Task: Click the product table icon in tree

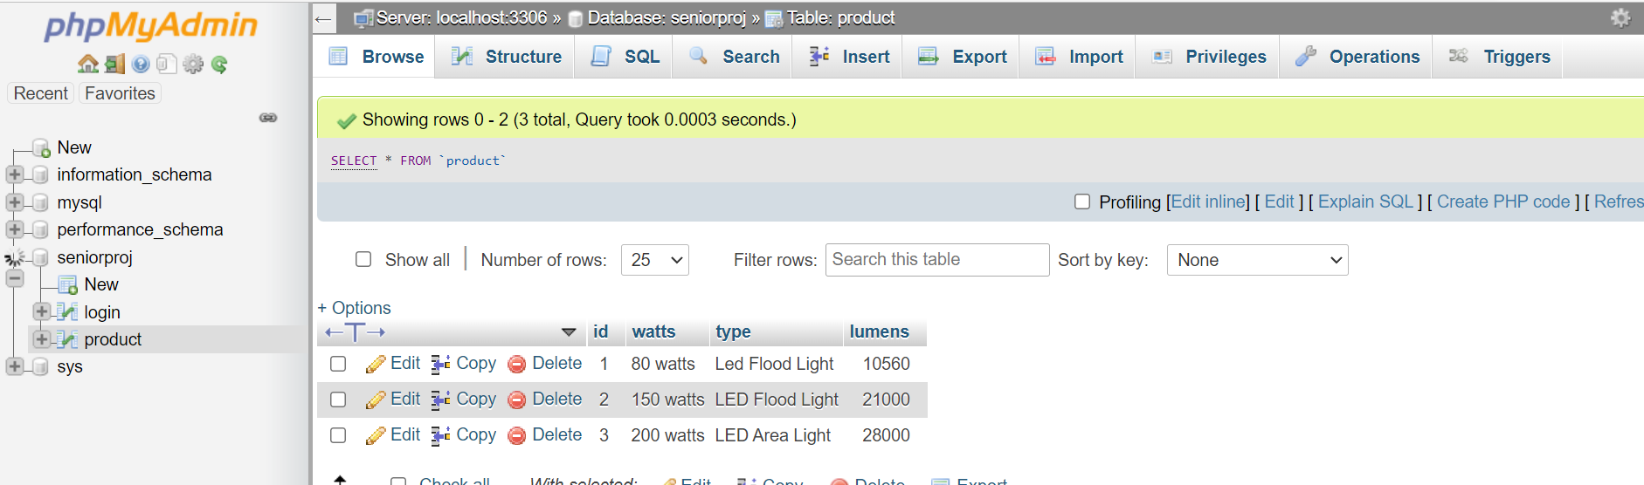Action: [67, 338]
